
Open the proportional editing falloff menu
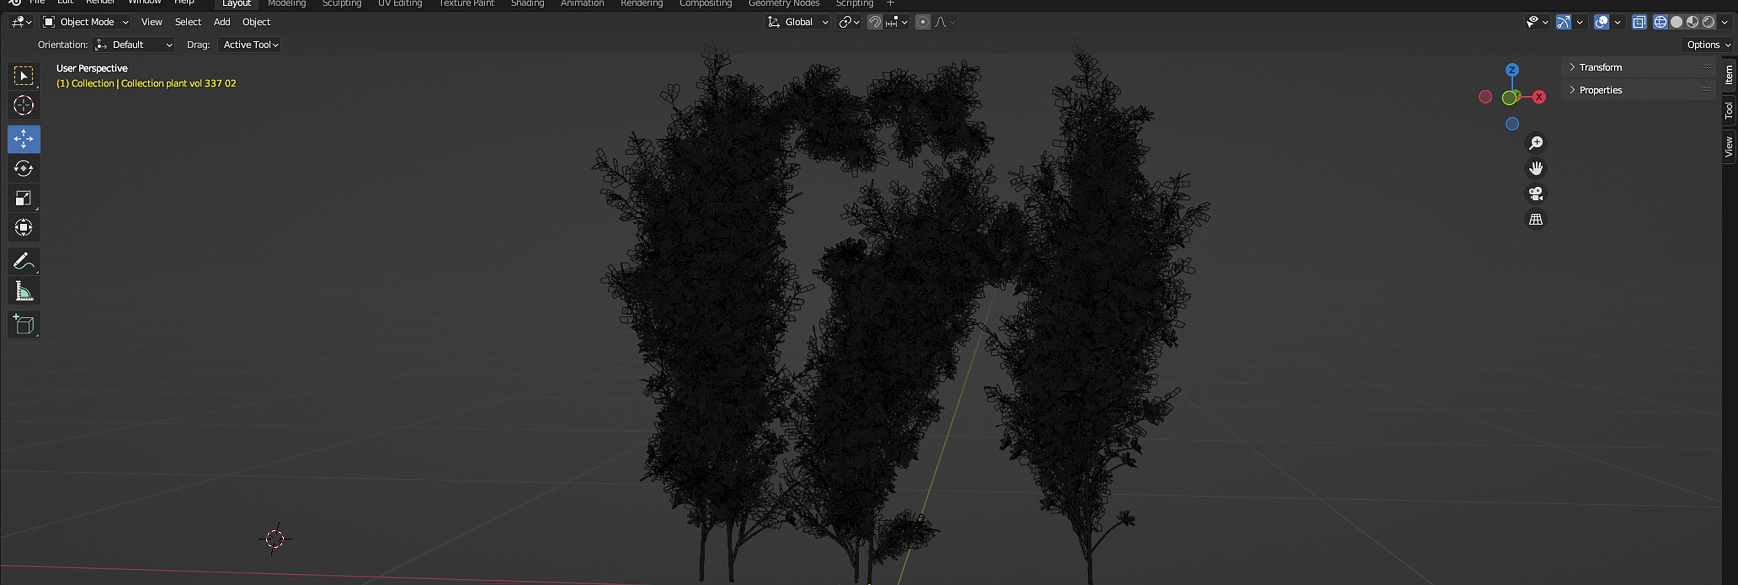pyautogui.click(x=945, y=22)
